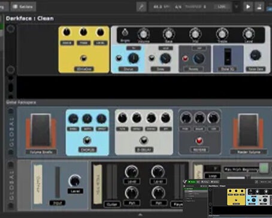Image resolution: width=272 pixels, height=218 pixels.
Task: Click the Link button in top bar
Action: (x=222, y=7)
